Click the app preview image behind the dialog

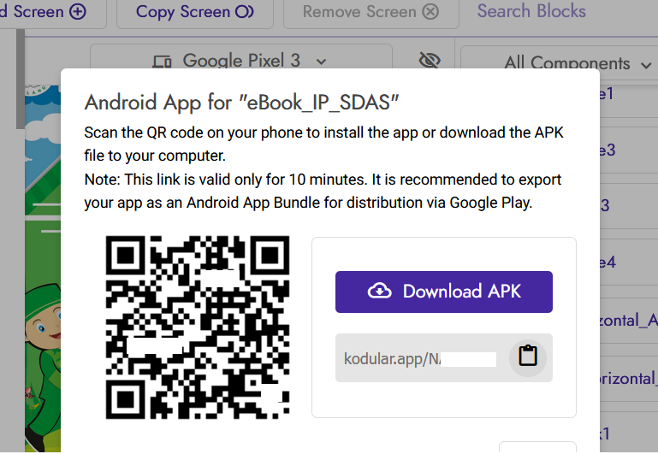43,268
